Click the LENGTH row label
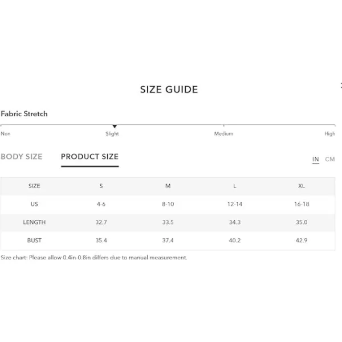 [x=34, y=222]
